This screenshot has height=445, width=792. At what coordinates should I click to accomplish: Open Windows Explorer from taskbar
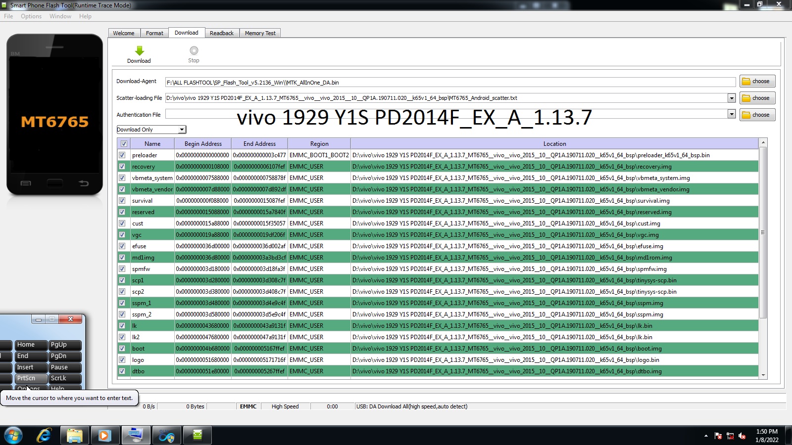[x=74, y=435]
